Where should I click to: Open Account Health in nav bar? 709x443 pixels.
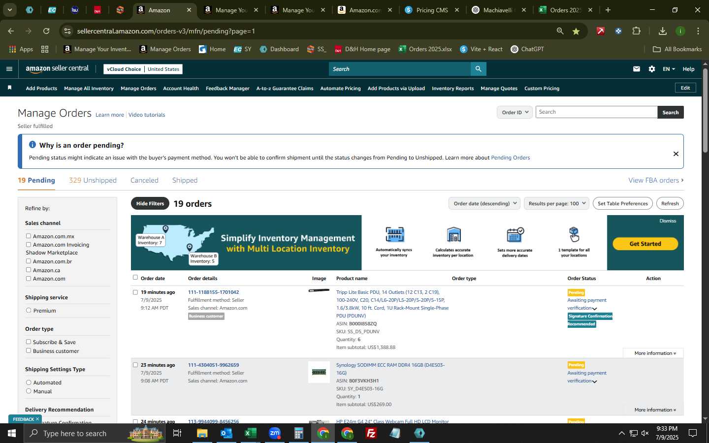click(x=181, y=88)
